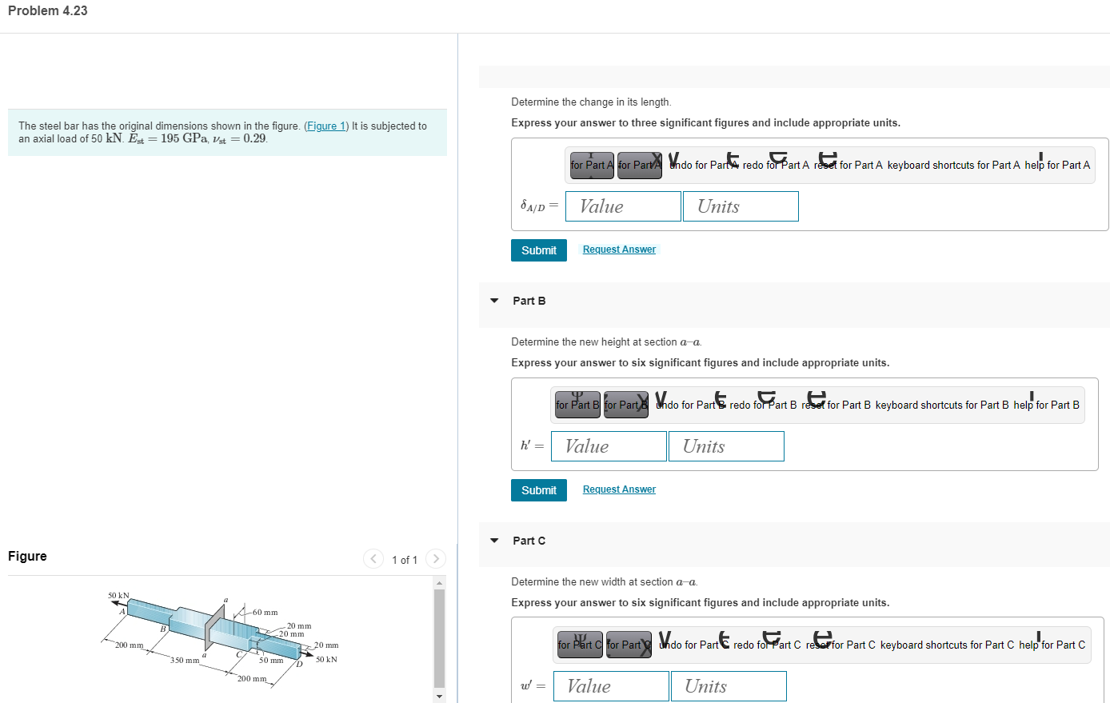This screenshot has width=1110, height=703.
Task: Click the second gray 'for Part B' toolbar button
Action: tap(626, 405)
